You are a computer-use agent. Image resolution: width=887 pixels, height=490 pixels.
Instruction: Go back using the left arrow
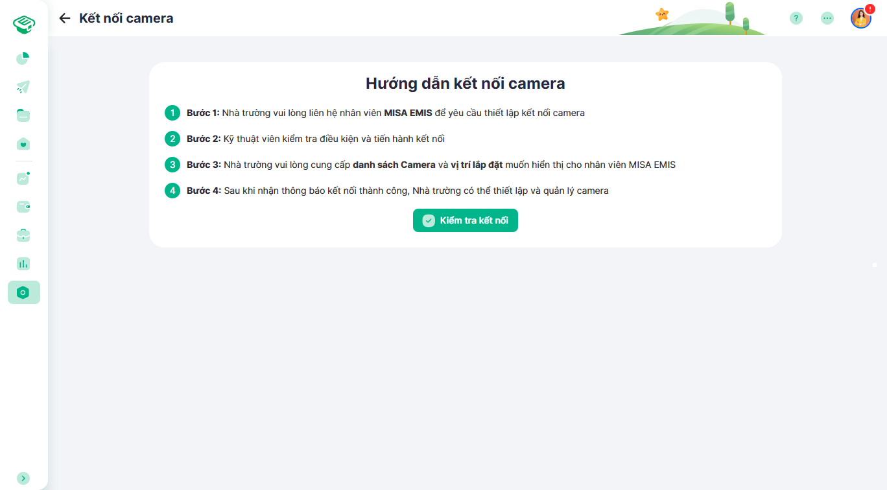pos(64,18)
